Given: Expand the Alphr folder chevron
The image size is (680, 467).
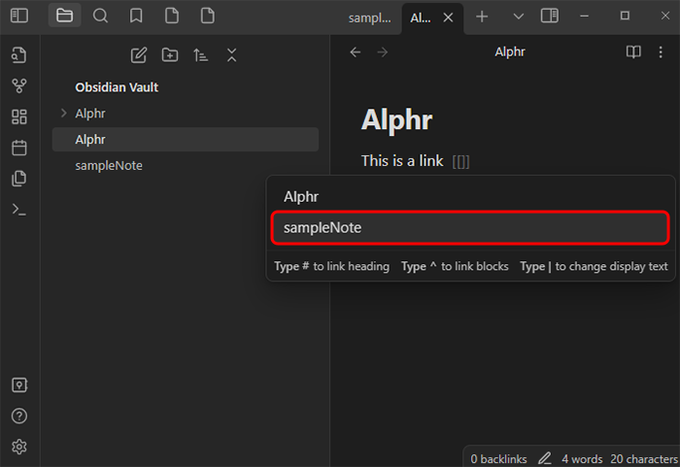Looking at the screenshot, I should (63, 114).
